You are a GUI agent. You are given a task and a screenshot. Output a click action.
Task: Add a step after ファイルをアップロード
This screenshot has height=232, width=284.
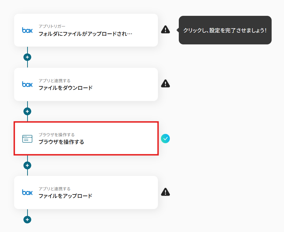tap(28, 220)
